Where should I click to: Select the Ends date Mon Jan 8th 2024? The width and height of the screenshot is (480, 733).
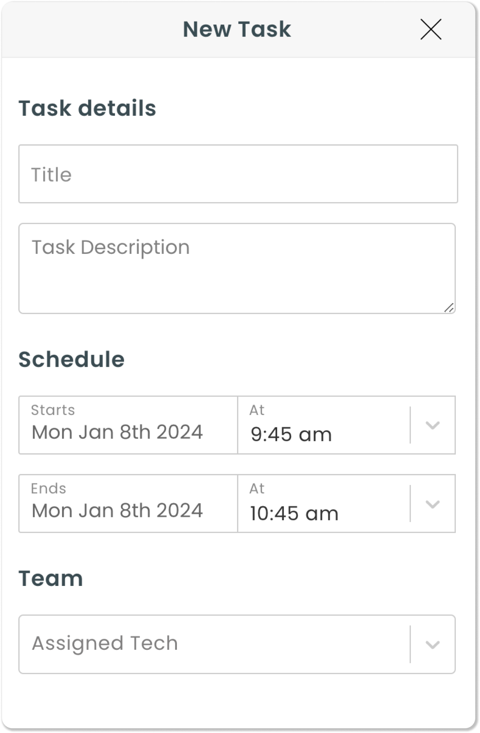117,510
